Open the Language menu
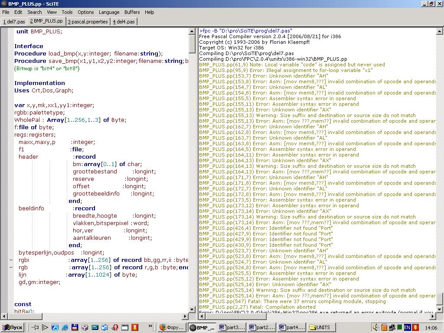The image size is (444, 333). click(x=109, y=12)
